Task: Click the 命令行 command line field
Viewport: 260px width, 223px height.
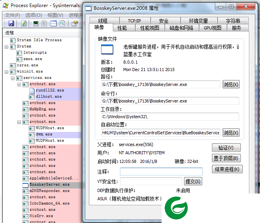Action: click(x=170, y=101)
